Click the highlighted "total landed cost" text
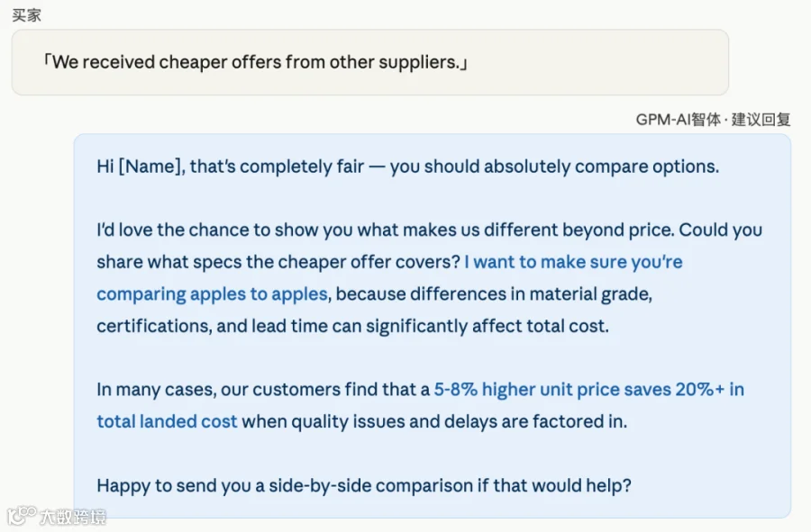The height and width of the screenshot is (532, 811). 167,421
